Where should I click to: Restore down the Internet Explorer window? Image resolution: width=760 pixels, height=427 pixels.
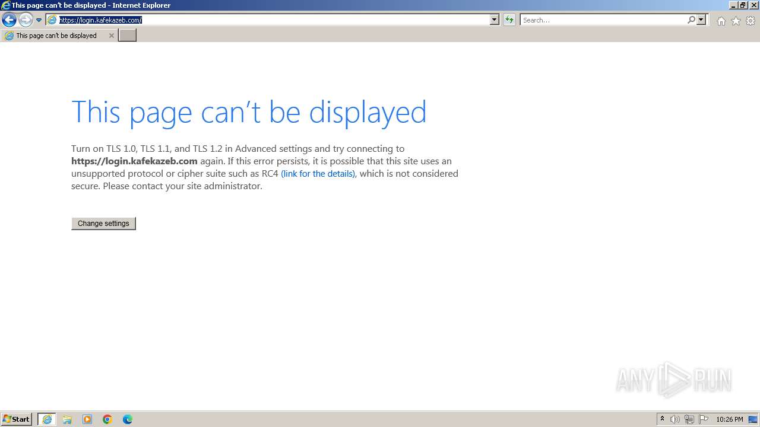(743, 5)
